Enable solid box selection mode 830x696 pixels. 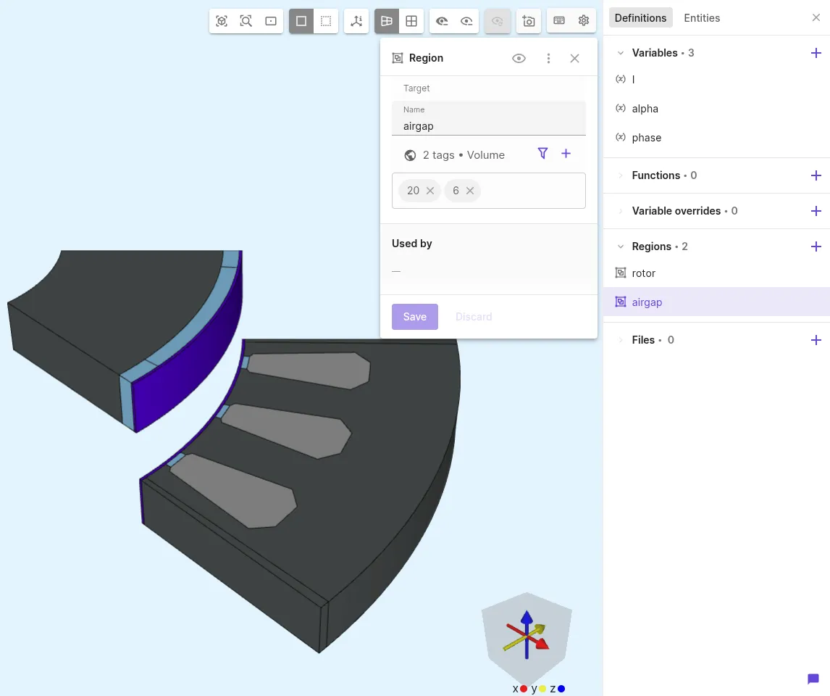(x=301, y=21)
